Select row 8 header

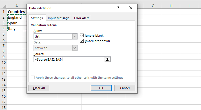coord(4,51)
